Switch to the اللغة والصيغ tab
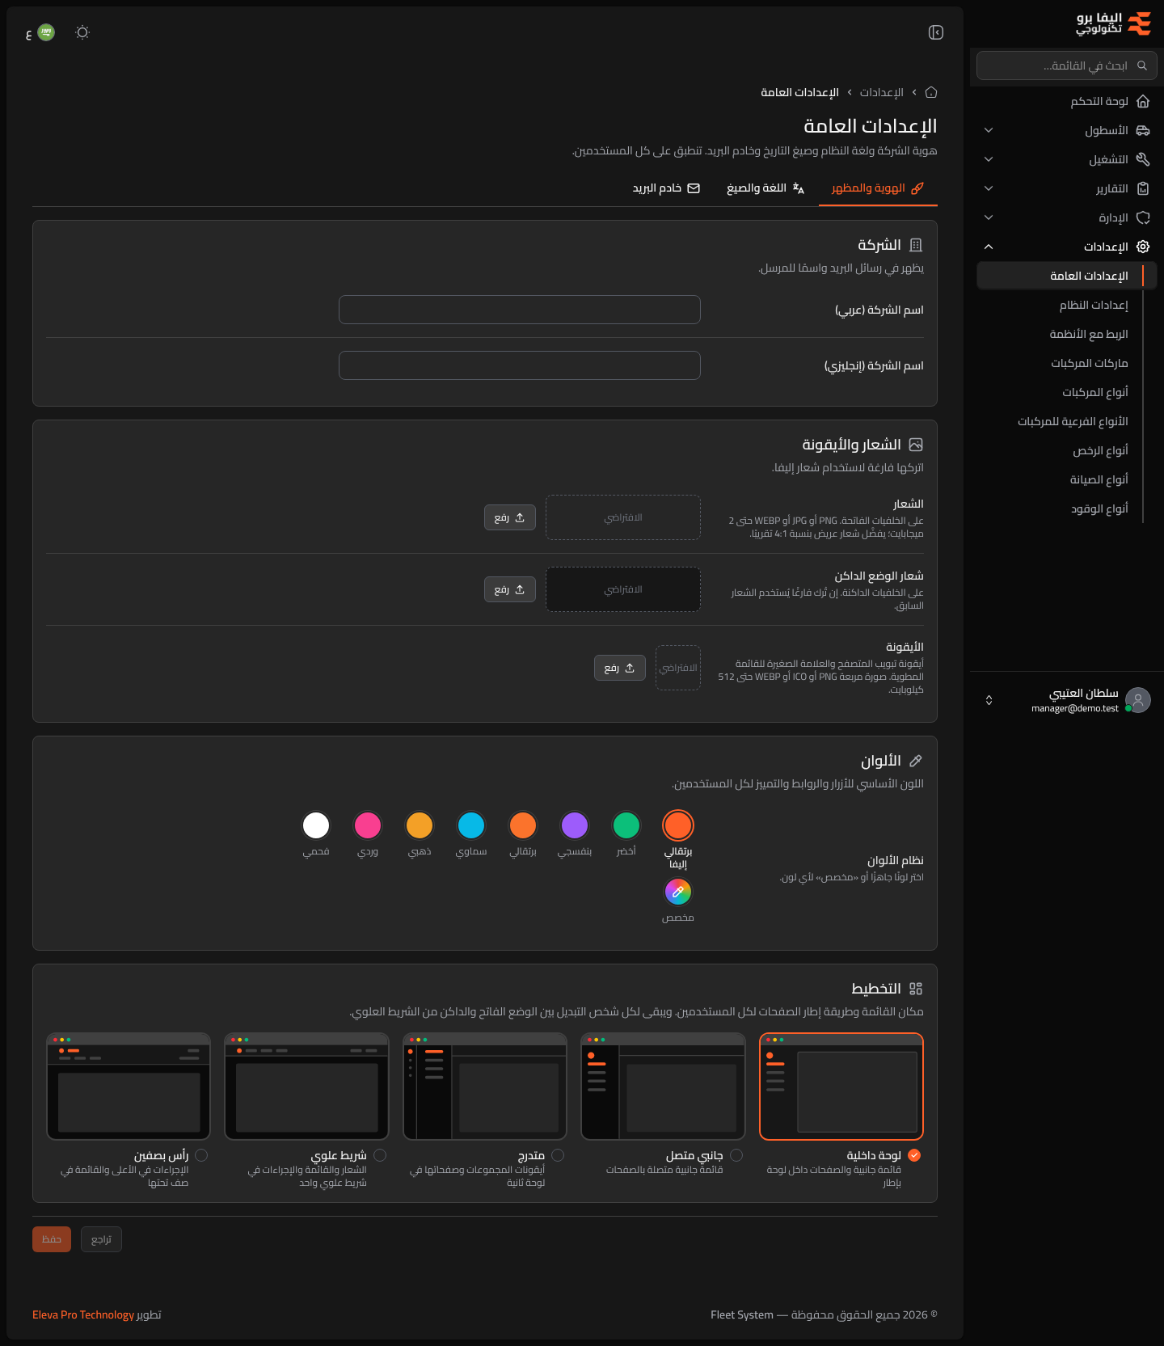 tap(765, 188)
